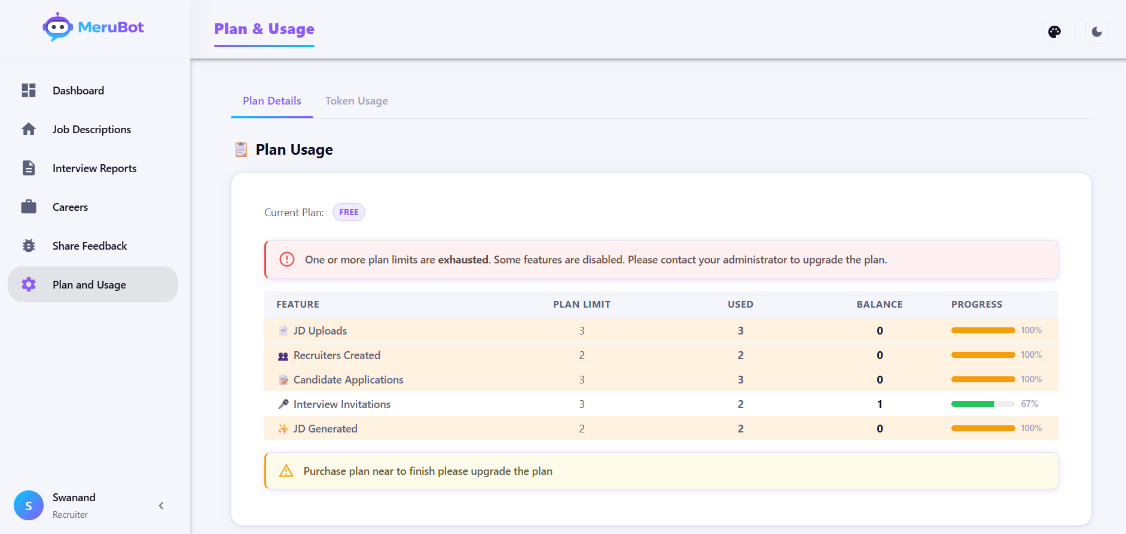Click the upgrade warning triangle icon
Screen dimensions: 1126x534
click(x=286, y=471)
